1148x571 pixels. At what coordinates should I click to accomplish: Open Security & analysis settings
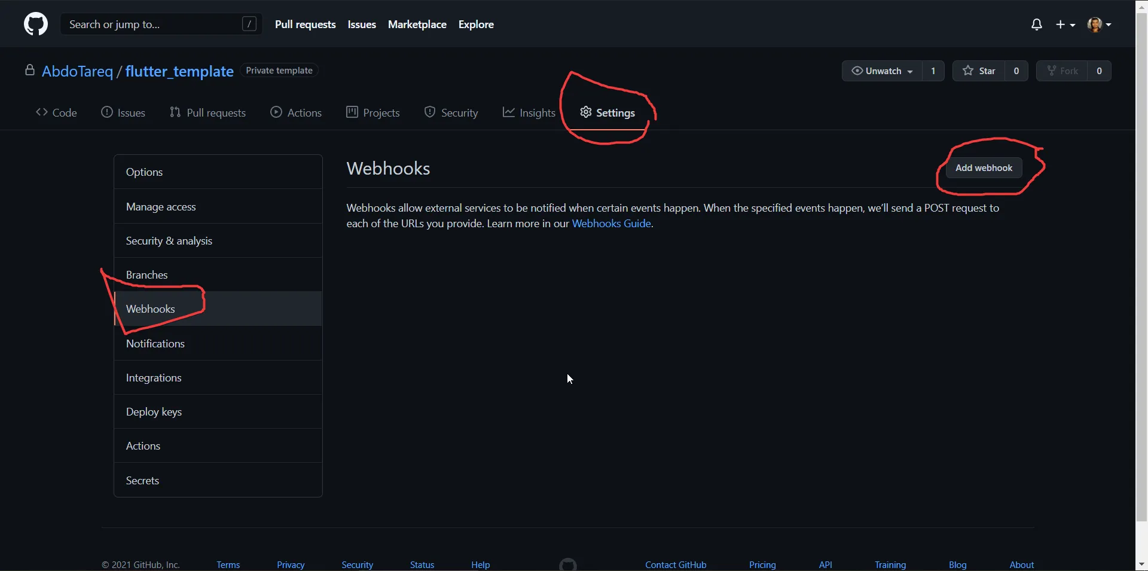coord(218,240)
